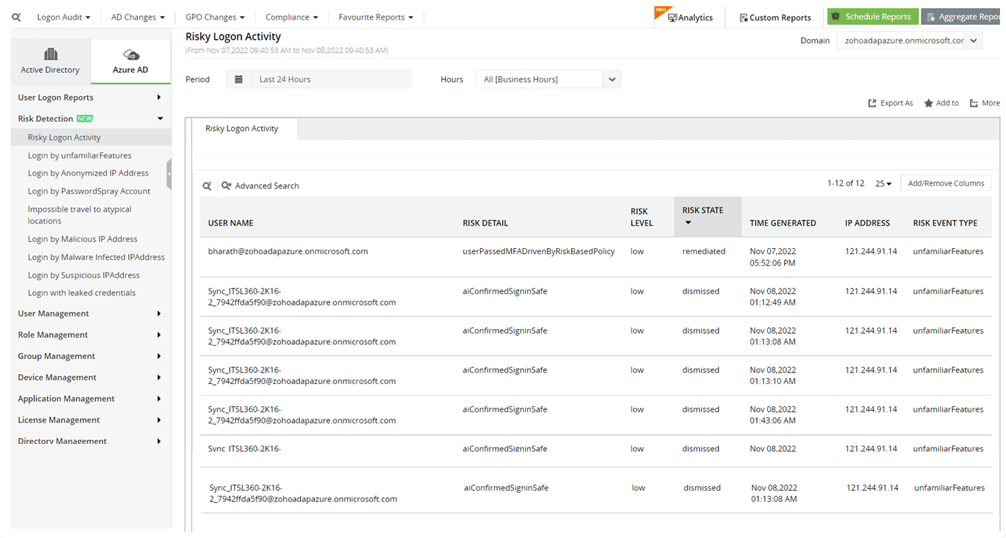Click the Schedule Reports button

873,17
